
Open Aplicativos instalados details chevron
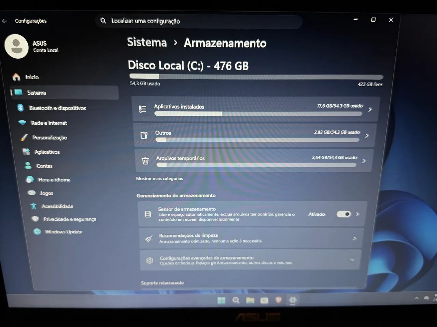pos(370,109)
